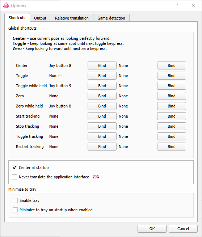Close the Options dialog
The width and height of the screenshot is (202, 237).
pyautogui.click(x=193, y=5)
